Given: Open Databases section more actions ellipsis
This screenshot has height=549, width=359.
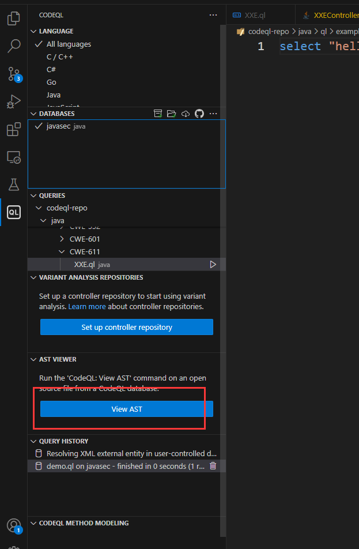Looking at the screenshot, I should point(213,114).
